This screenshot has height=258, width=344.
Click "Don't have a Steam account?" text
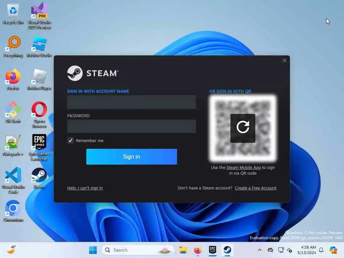click(205, 188)
